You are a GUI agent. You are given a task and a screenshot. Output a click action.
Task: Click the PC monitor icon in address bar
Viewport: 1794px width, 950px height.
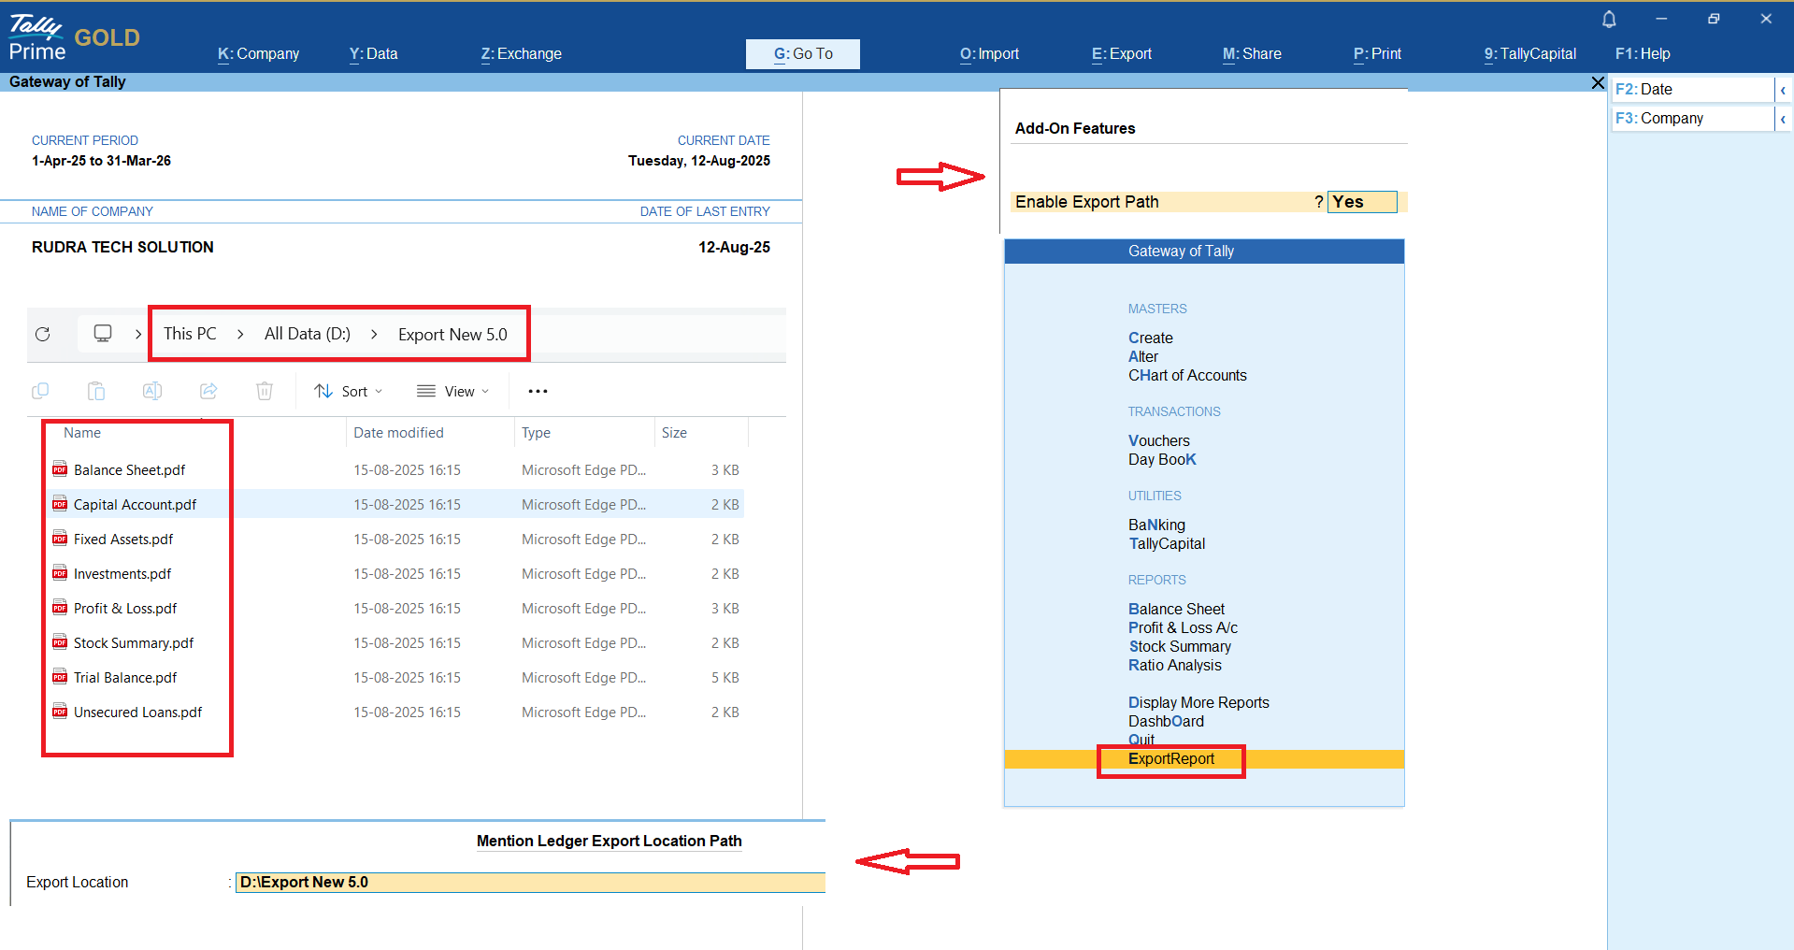(103, 334)
